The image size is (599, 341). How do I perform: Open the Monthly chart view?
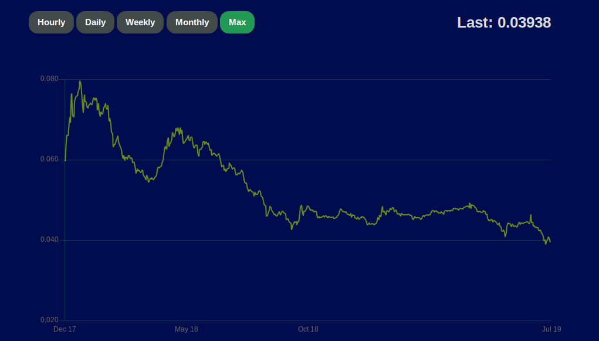[192, 22]
